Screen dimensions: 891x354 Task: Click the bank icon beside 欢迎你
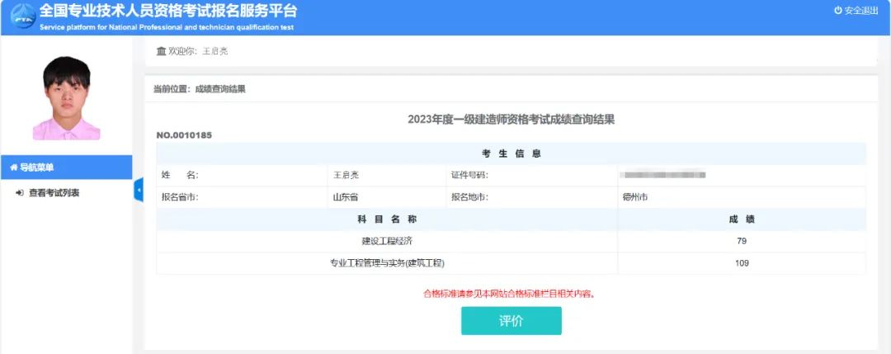[x=161, y=51]
